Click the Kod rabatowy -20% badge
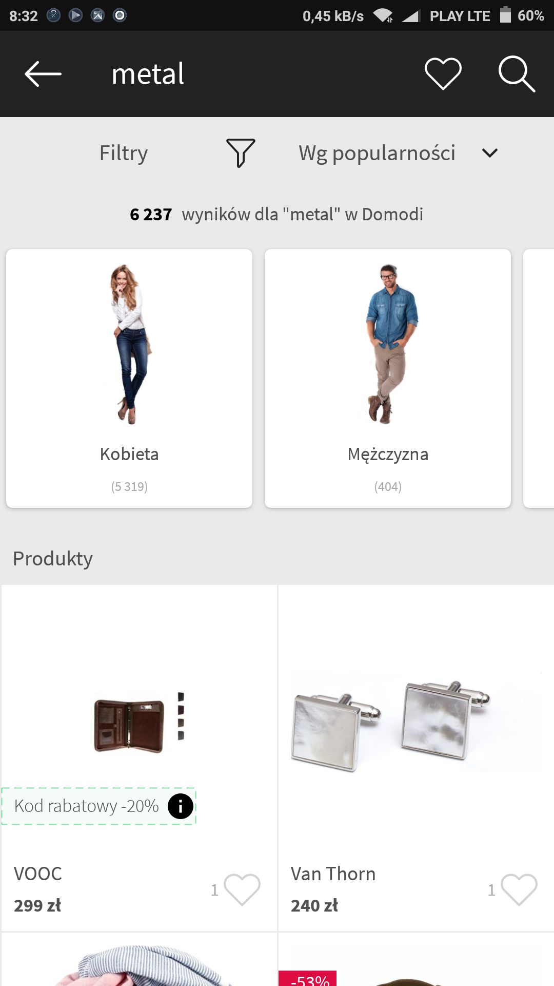This screenshot has width=554, height=986. point(98,806)
